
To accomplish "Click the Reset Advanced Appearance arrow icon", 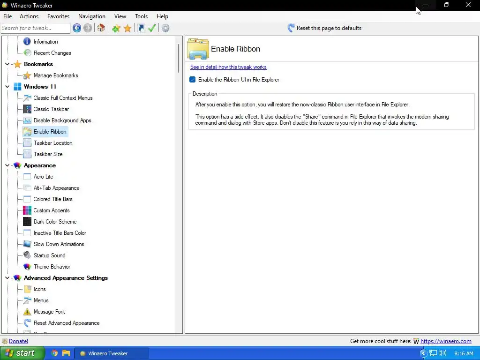I will (27, 323).
